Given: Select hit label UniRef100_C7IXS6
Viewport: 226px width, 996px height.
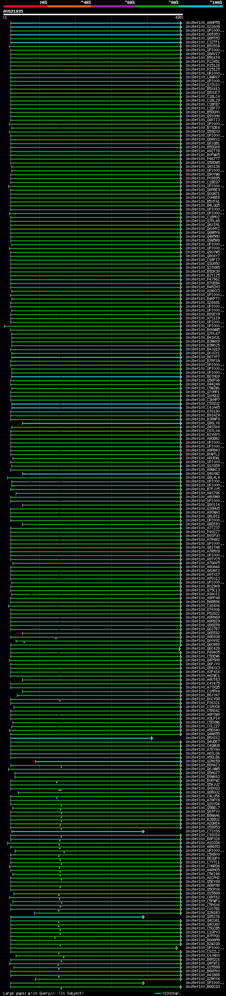Looking at the screenshot, I should tap(203, 831).
